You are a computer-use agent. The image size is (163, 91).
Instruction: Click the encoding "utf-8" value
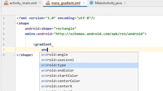click(84, 18)
